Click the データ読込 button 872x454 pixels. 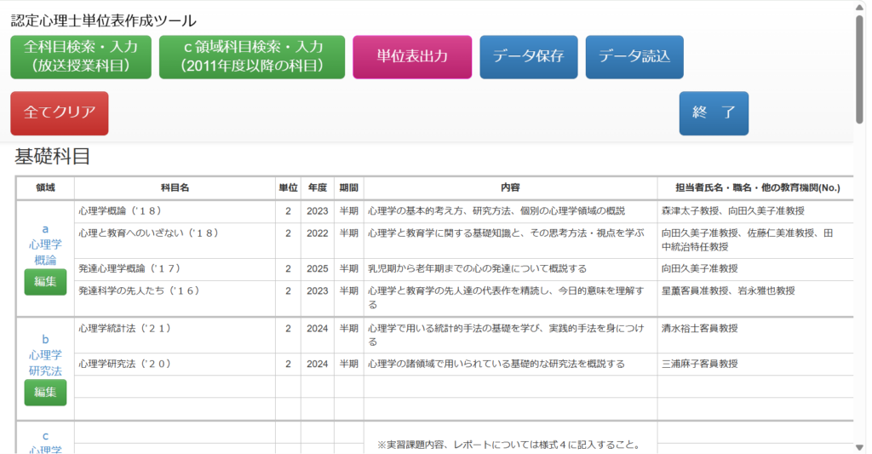click(634, 57)
